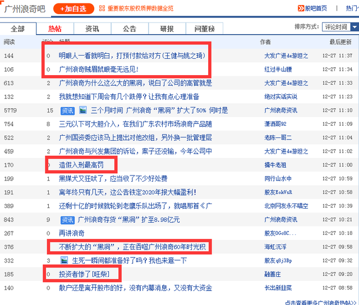Open post 广州国资委应该马上提出对他改组
The height and width of the screenshot is (305, 359).
point(135,138)
